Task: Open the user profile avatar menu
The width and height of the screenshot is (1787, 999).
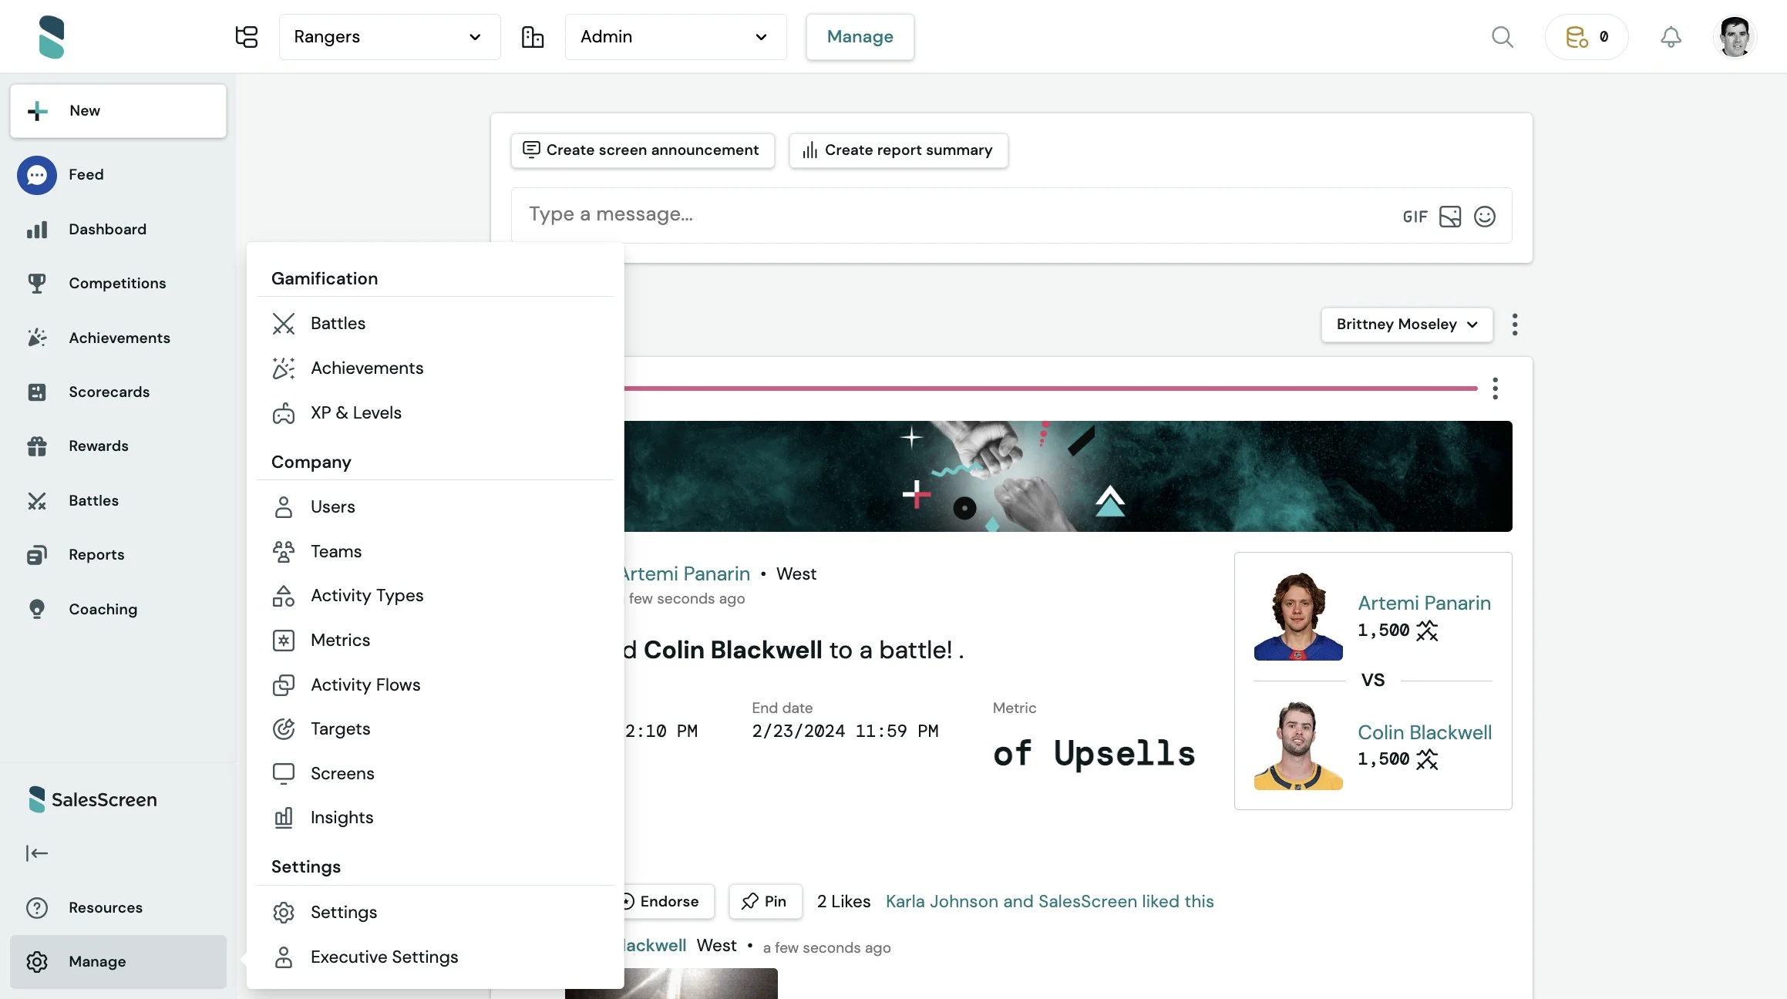Action: (x=1735, y=36)
